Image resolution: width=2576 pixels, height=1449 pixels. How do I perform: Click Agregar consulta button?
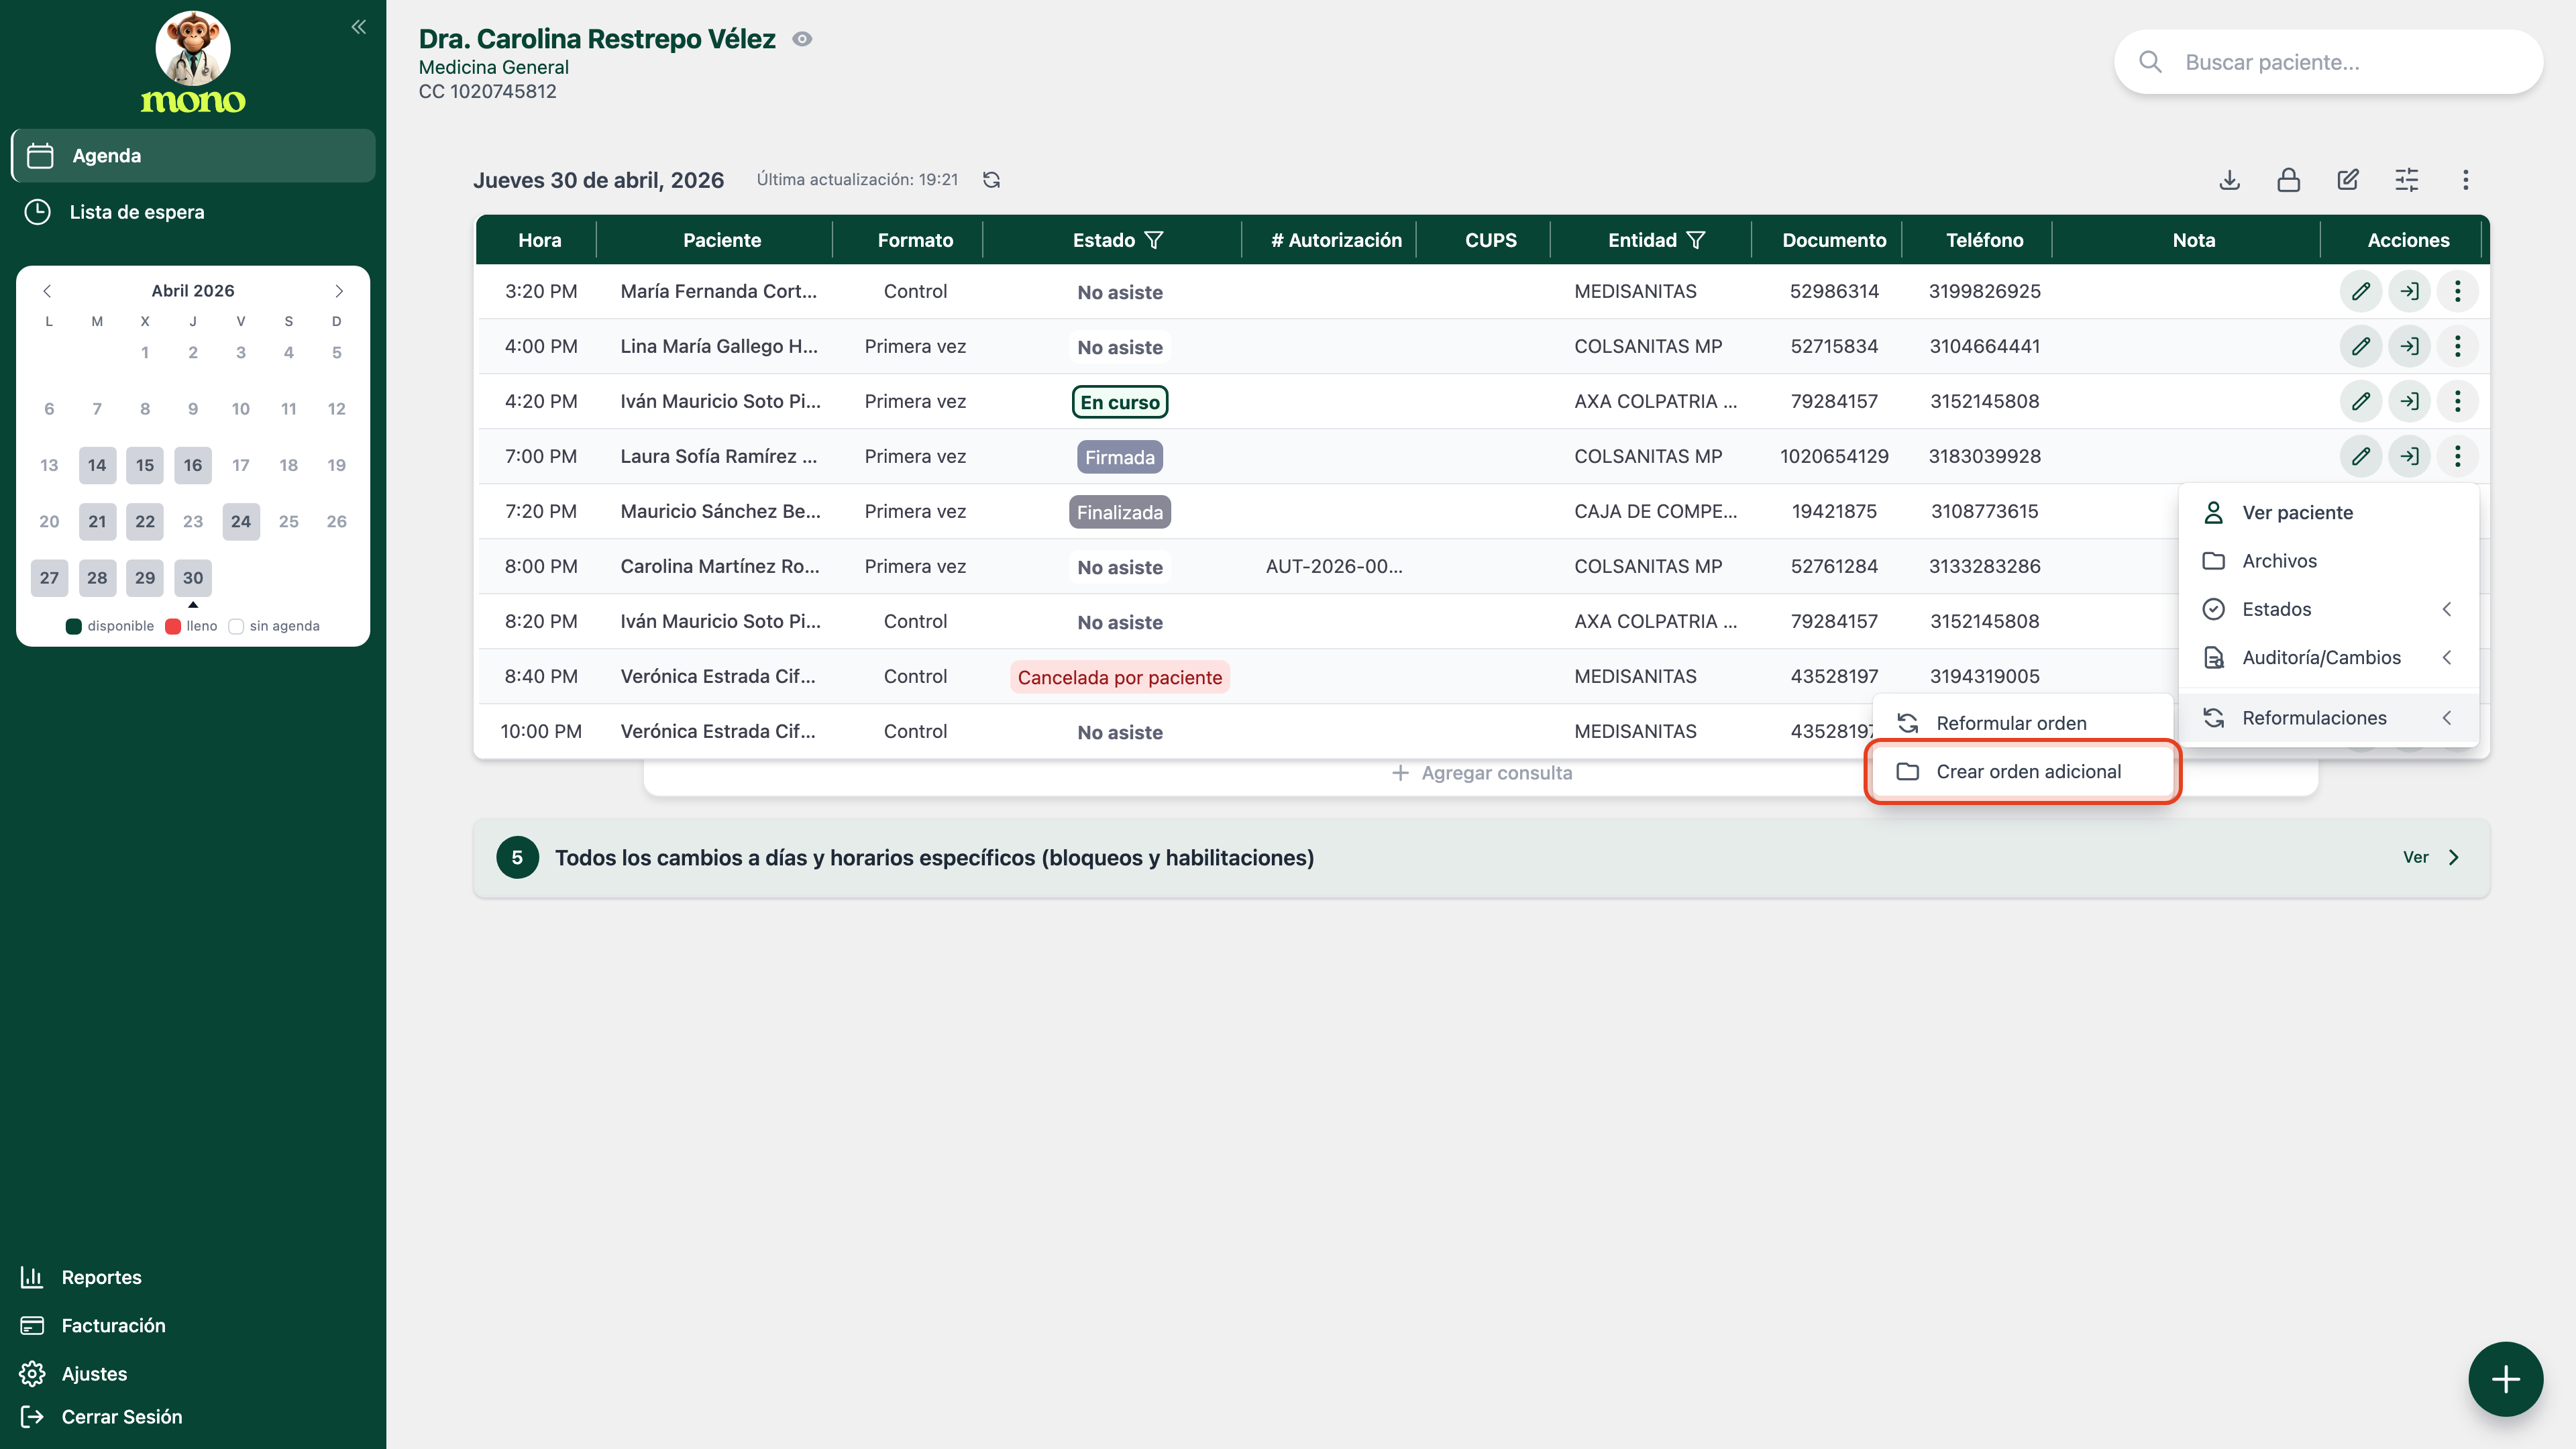coord(1482,773)
